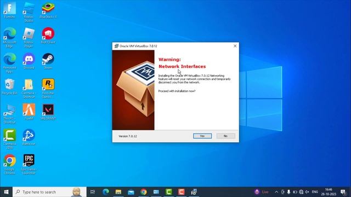351x197 pixels.
Task: Close the Oracle VM VirtualBox installer dialog
Action: tap(235, 46)
